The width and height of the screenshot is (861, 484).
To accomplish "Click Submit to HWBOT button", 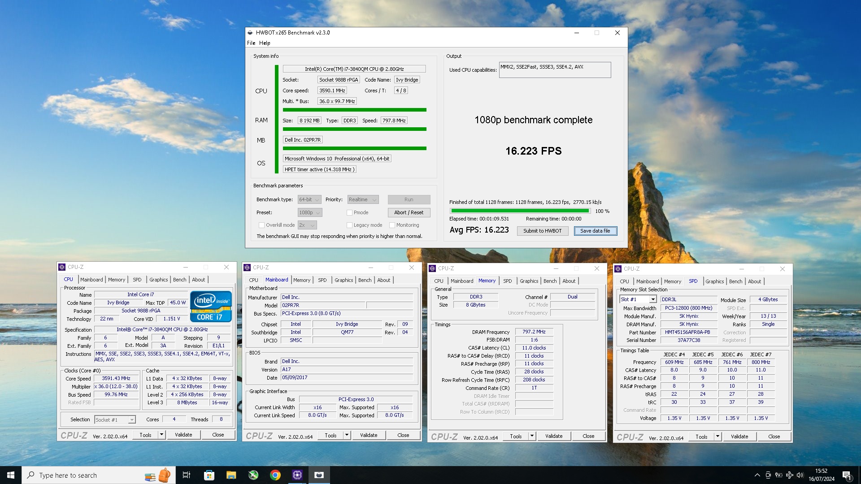I will 542,231.
